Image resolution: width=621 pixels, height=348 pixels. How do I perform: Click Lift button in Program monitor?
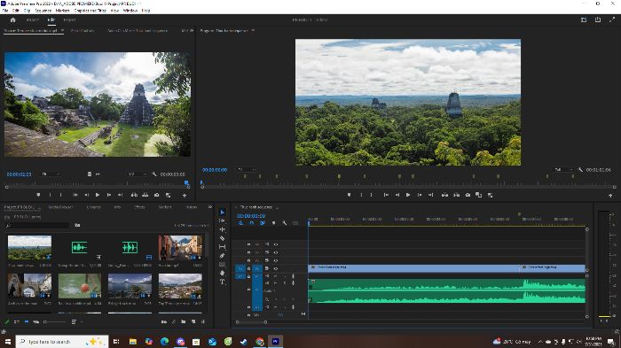(x=445, y=195)
